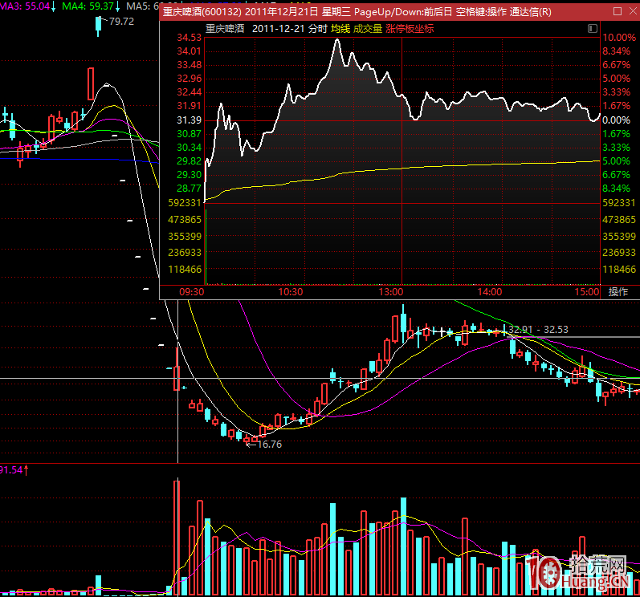Click the 29.30 price axis label
The image size is (640, 597).
point(189,175)
